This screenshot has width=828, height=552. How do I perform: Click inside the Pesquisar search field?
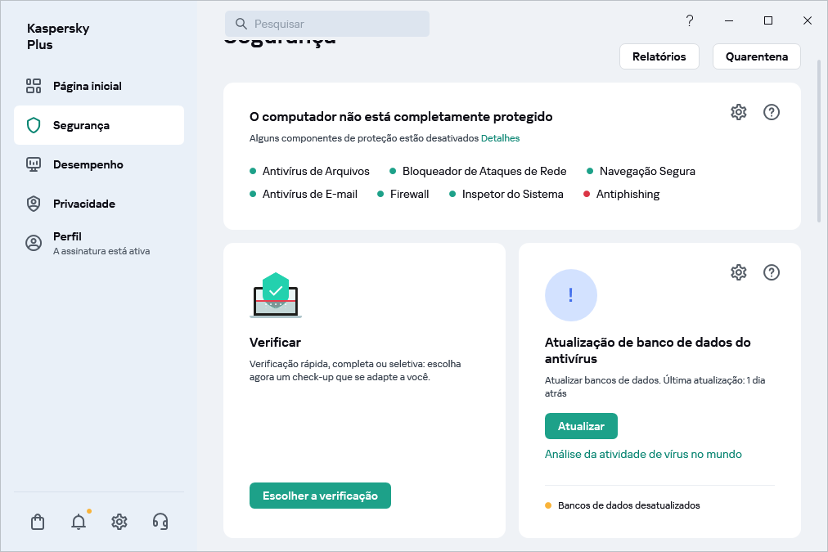click(x=327, y=23)
